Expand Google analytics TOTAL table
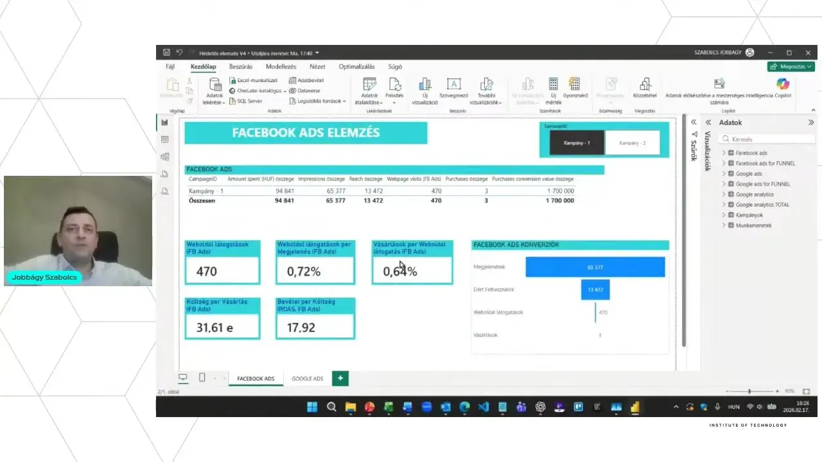822x462 pixels. click(x=724, y=204)
